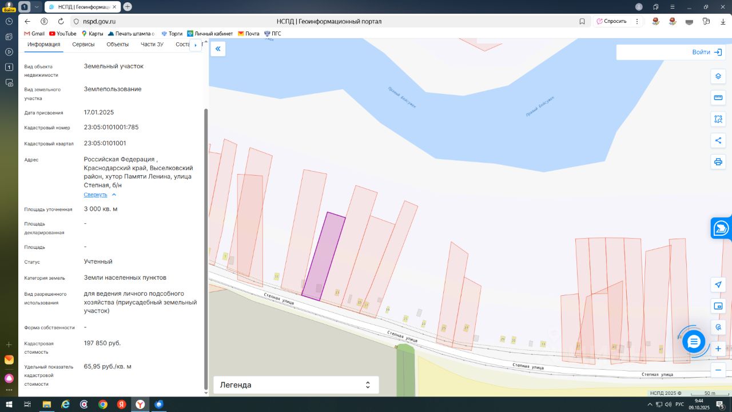Image resolution: width=732 pixels, height=412 pixels.
Task: Open the Gmail bookmark
Action: (34, 34)
